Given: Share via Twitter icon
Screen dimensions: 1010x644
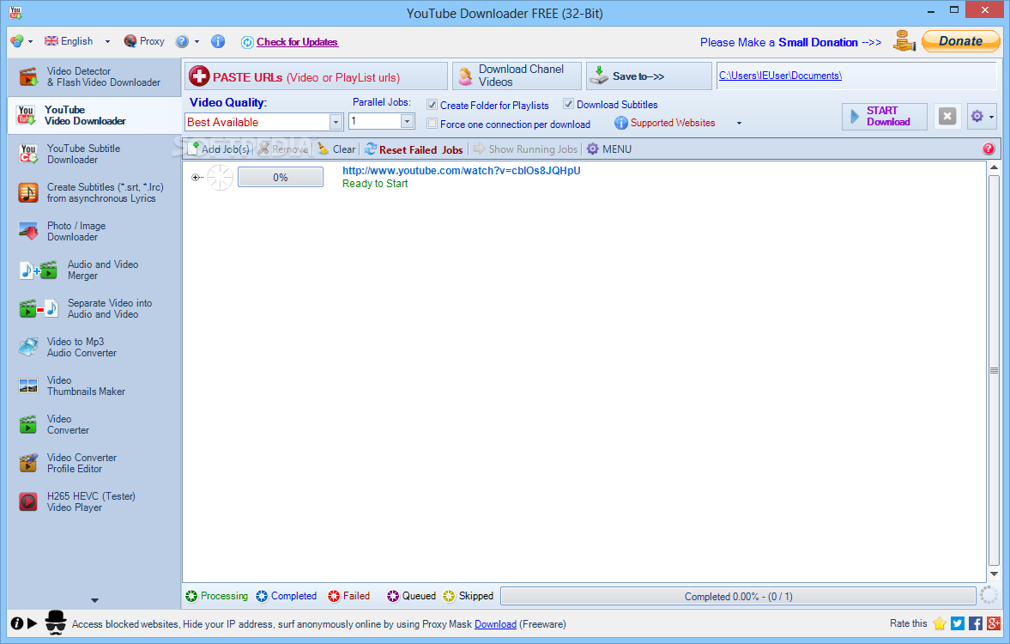Looking at the screenshot, I should pyautogui.click(x=957, y=623).
